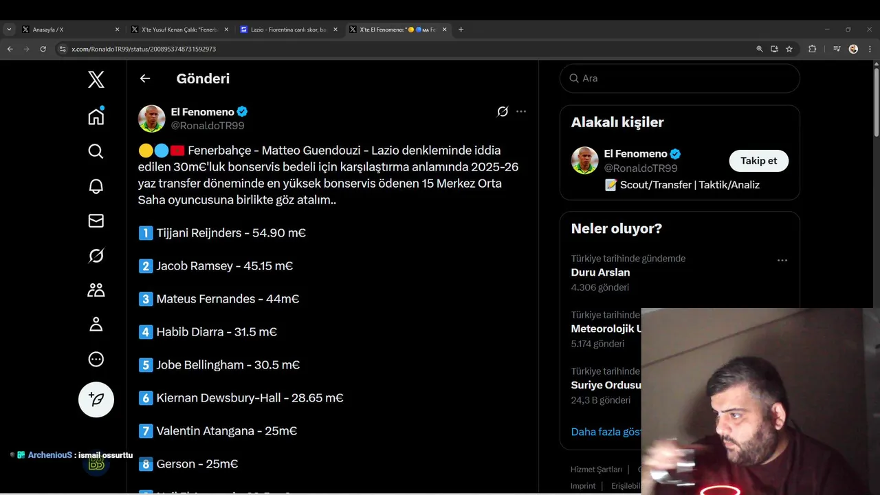This screenshot has height=495, width=880.
Task: Open the browser extensions puzzle icon
Action: coord(812,49)
